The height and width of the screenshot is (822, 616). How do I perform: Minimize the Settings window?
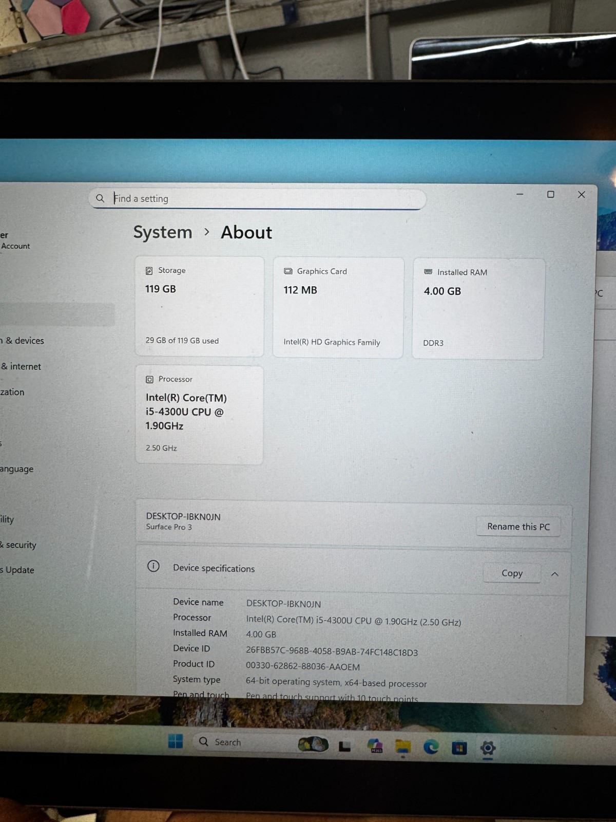pyautogui.click(x=519, y=194)
